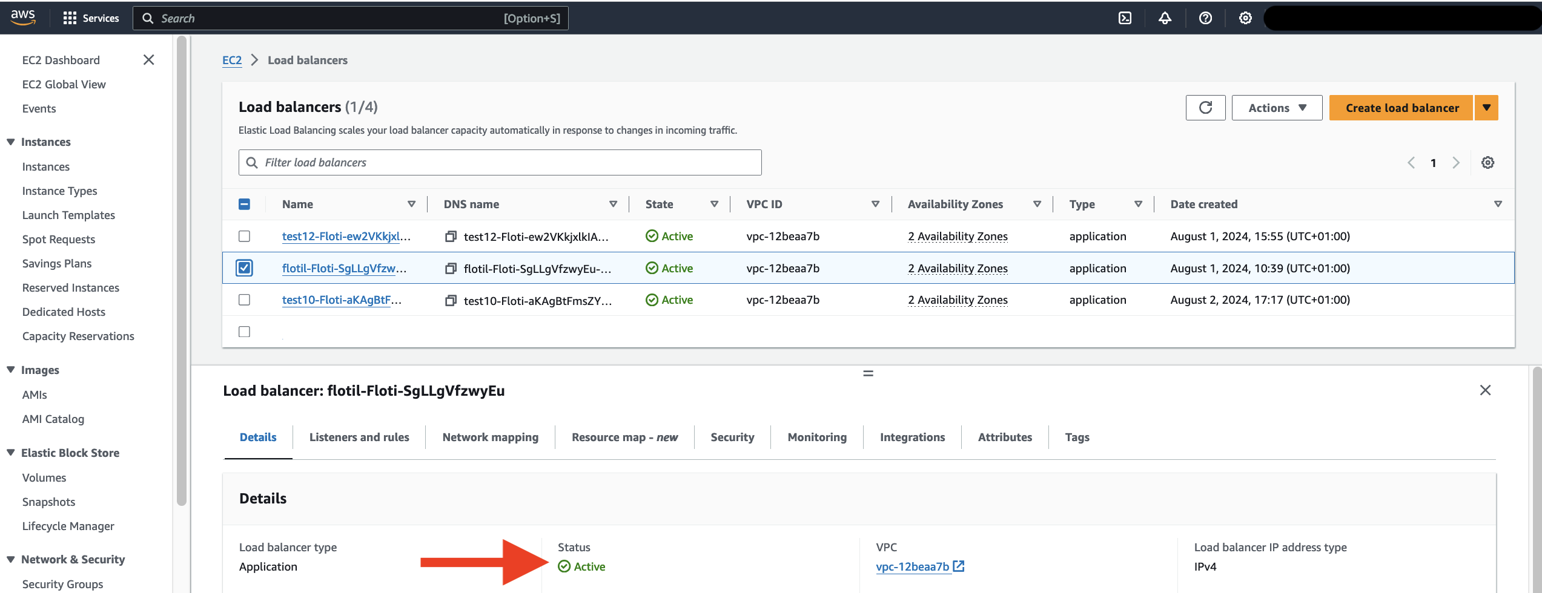Image resolution: width=1542 pixels, height=593 pixels.
Task: Switch to Network mapping tab
Action: pyautogui.click(x=490, y=437)
